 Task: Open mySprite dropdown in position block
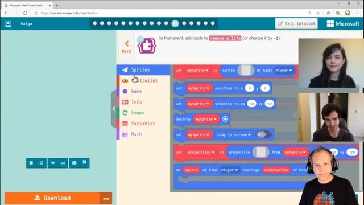tap(198, 88)
